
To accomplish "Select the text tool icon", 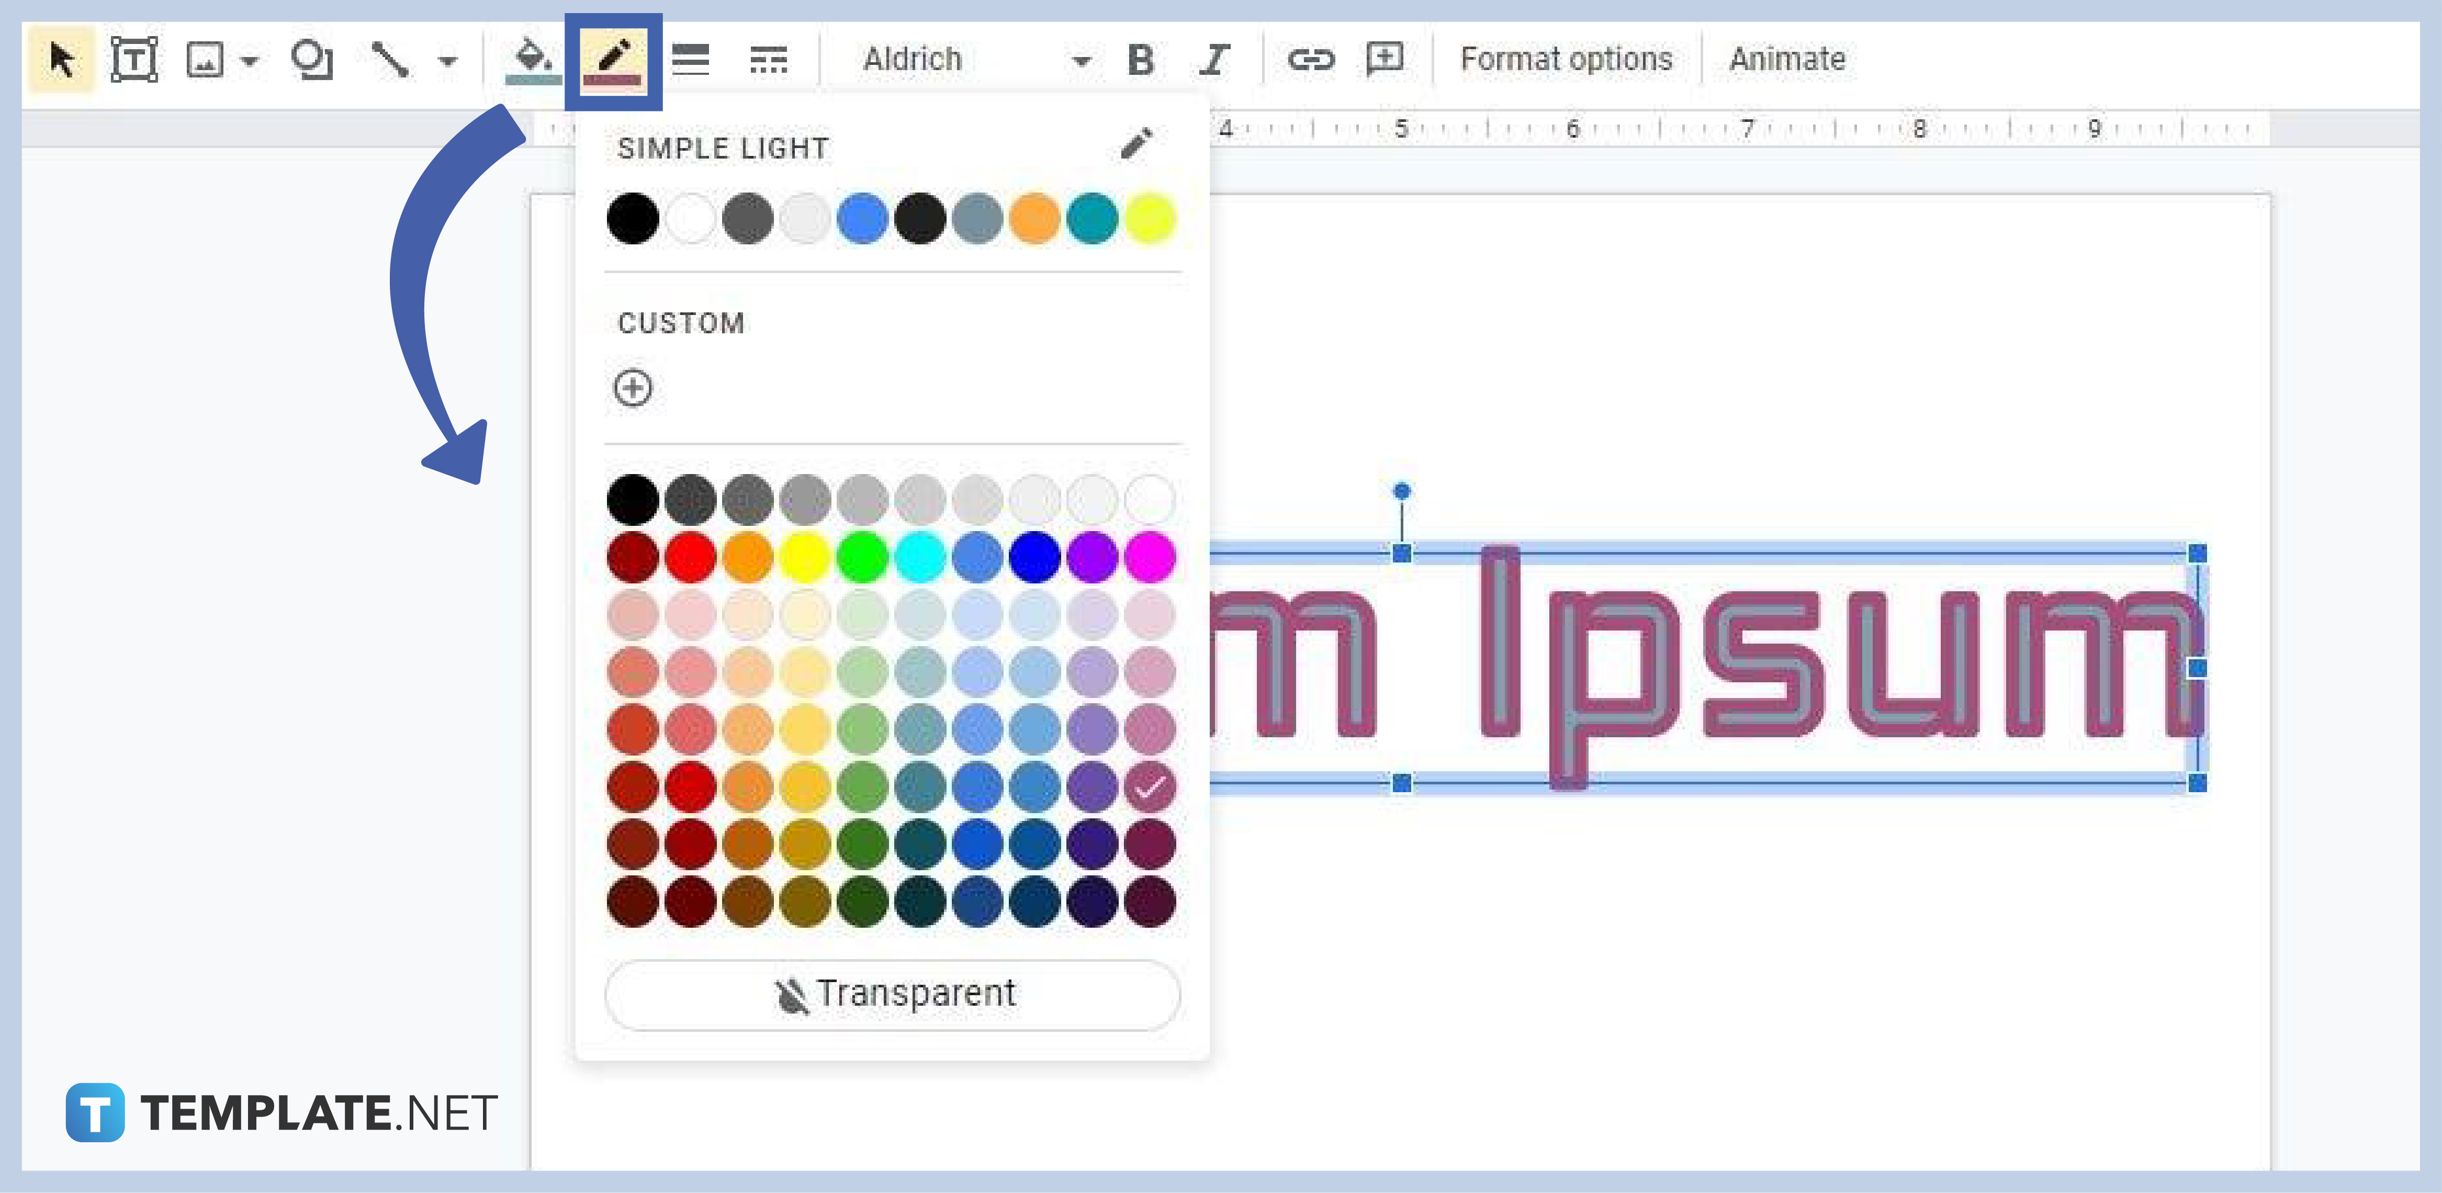I will pyautogui.click(x=137, y=59).
